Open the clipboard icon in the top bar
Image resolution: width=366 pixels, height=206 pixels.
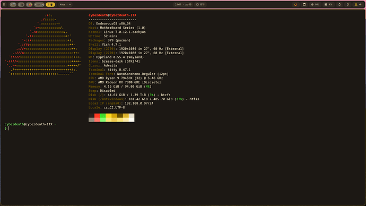tap(304, 4)
